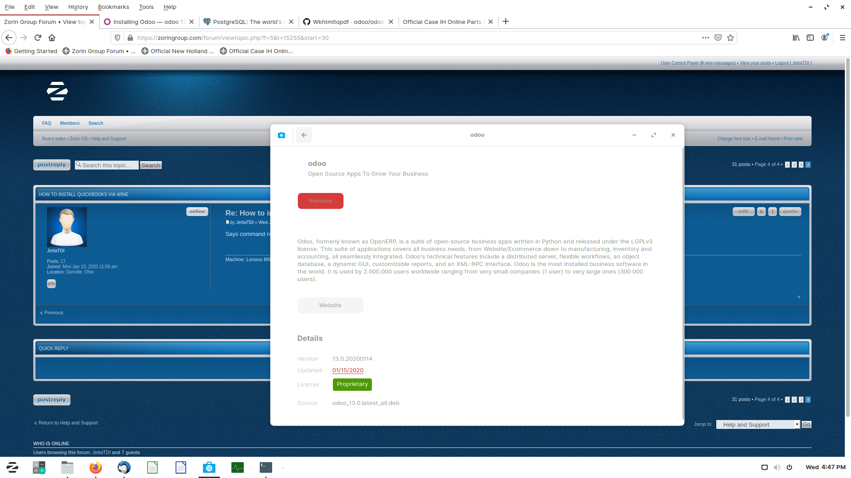The image size is (851, 478).
Task: Open page actions three-dots menu
Action: 706,38
